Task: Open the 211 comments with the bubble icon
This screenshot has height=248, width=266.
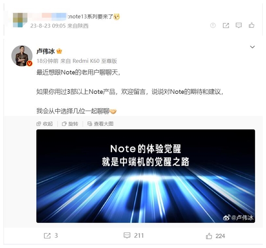Action: [x=127, y=236]
